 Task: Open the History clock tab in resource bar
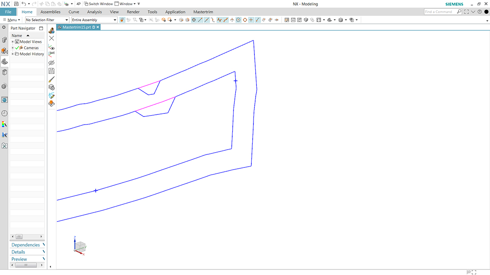[4, 113]
